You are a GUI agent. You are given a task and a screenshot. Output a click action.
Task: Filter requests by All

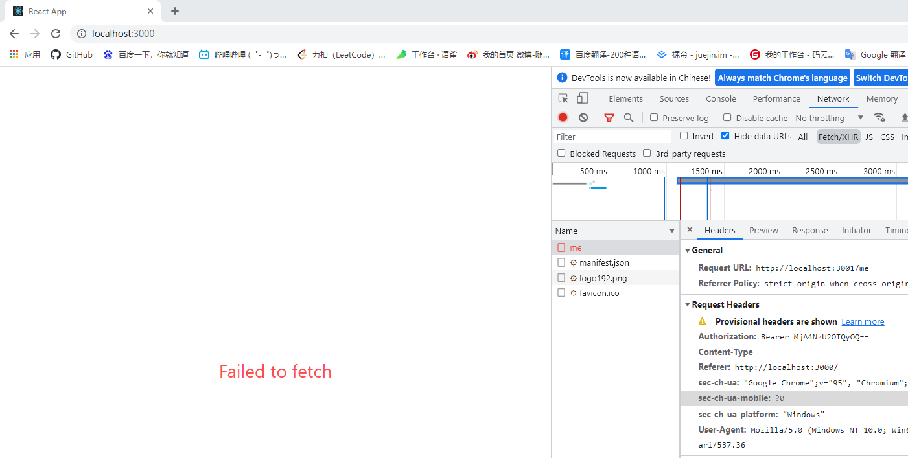pos(803,136)
